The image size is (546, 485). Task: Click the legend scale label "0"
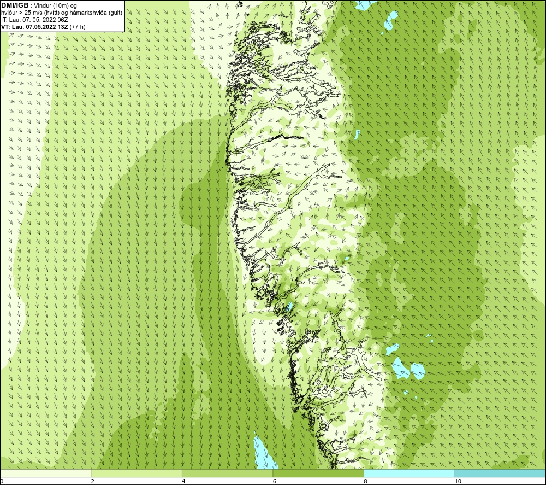click(2, 481)
